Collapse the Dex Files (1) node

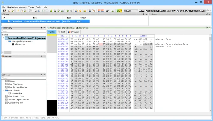point(3,90)
